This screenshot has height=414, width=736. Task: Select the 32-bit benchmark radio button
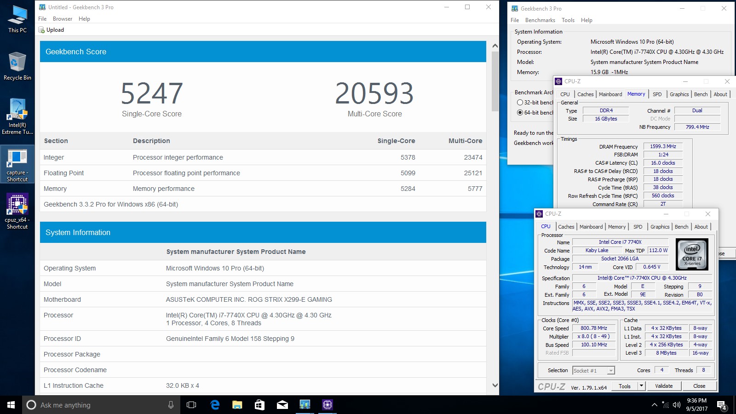520,103
